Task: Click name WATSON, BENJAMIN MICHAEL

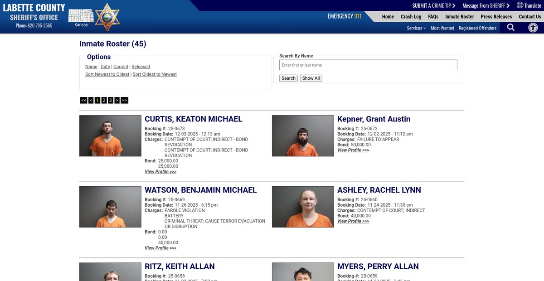Action: point(201,190)
